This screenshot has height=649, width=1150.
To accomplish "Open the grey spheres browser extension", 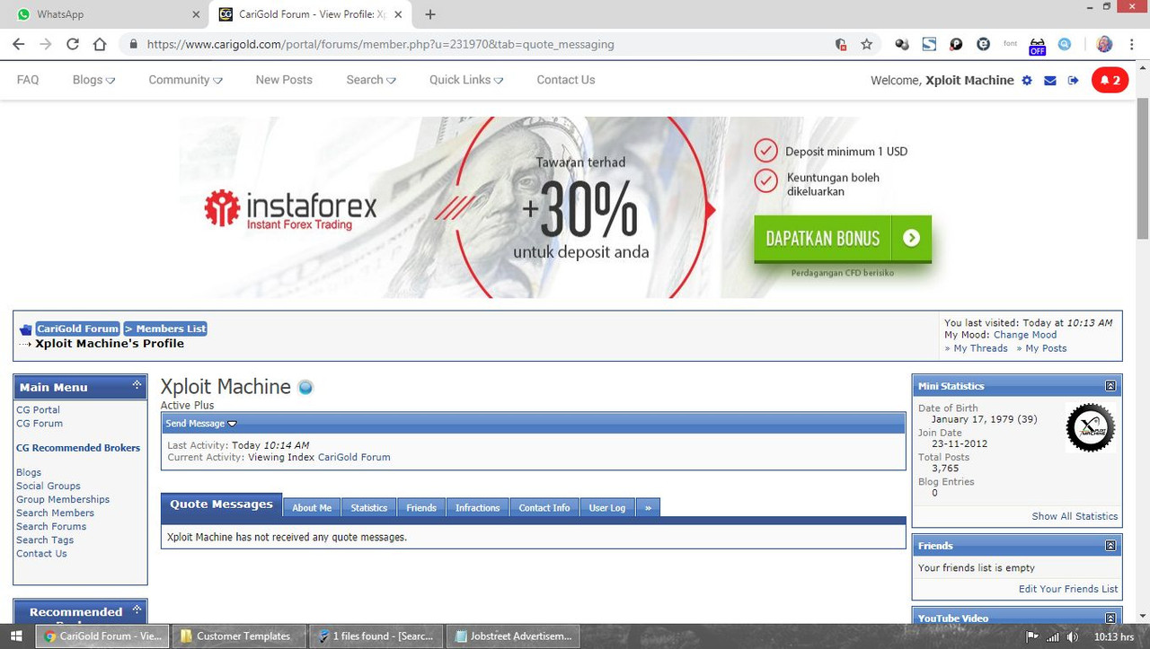I will (902, 44).
